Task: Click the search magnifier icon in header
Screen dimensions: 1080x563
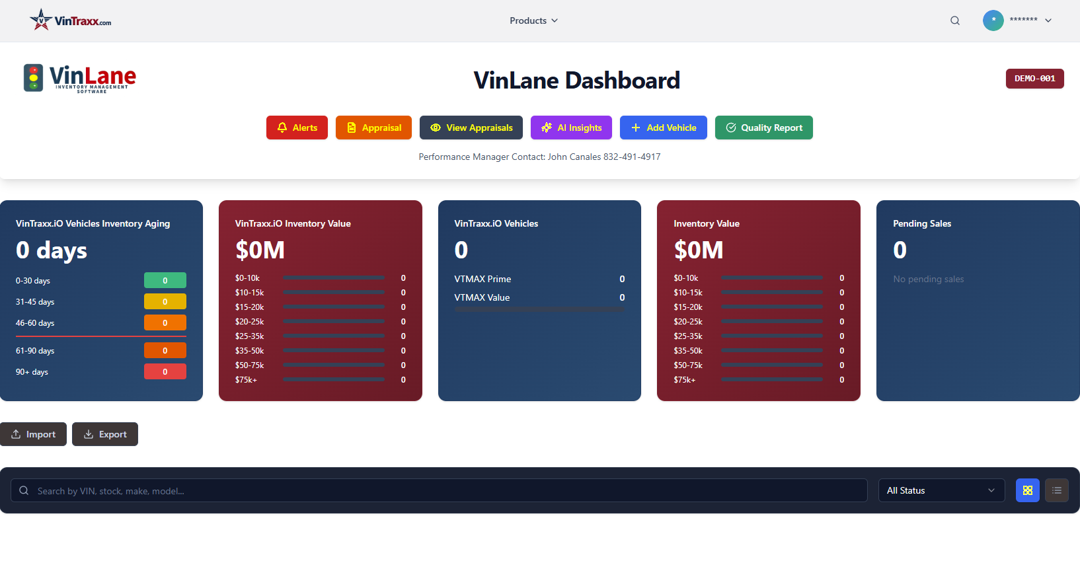Action: (954, 20)
